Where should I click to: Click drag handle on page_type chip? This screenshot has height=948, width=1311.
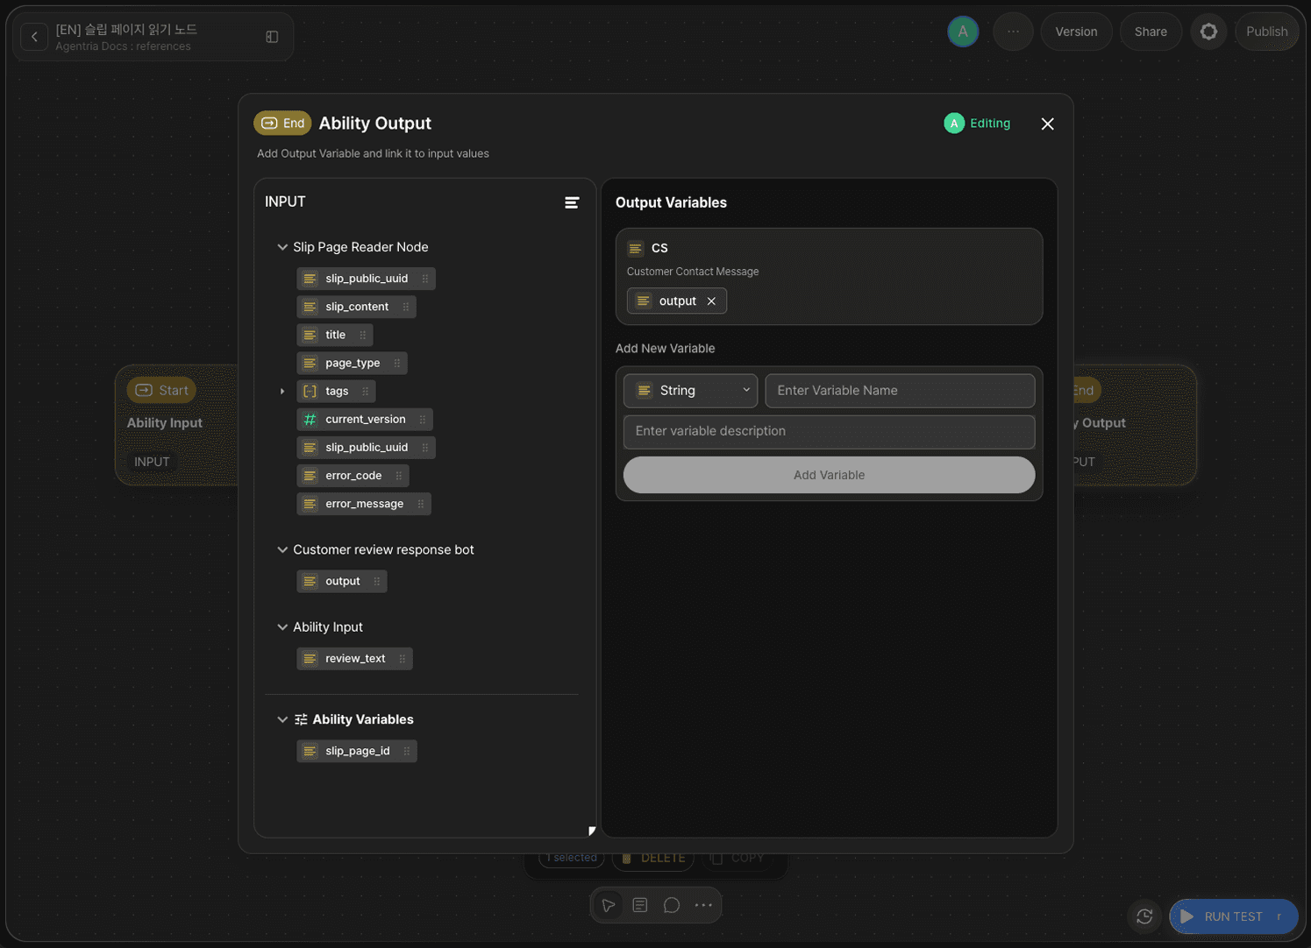pos(396,363)
